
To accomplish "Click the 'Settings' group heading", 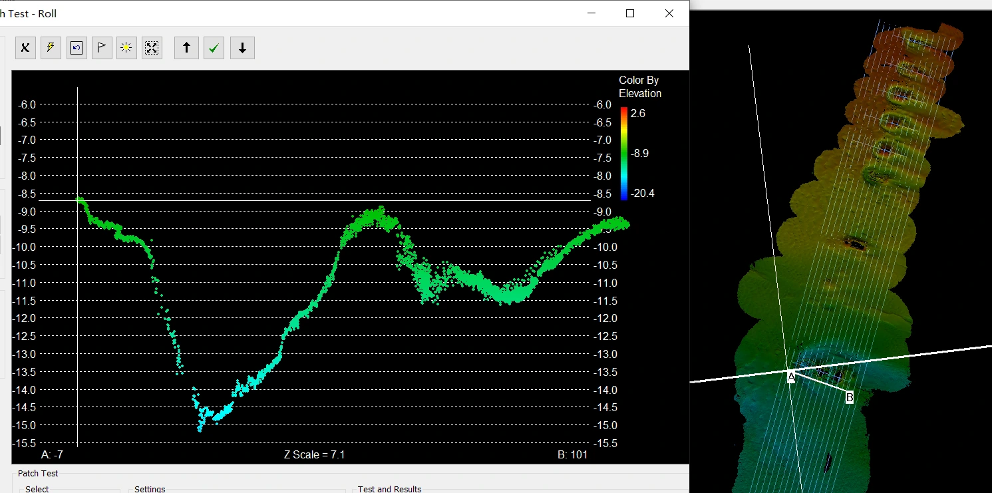I will point(150,489).
